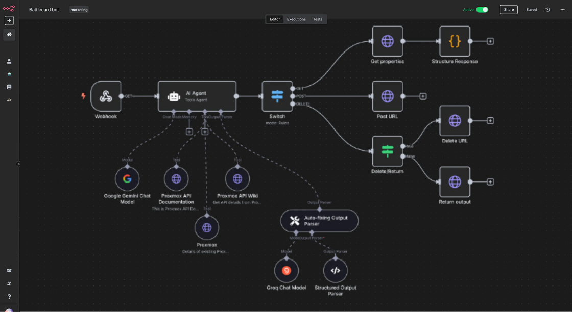
Task: Select the Google Gemini Chat Model node
Action: click(127, 179)
